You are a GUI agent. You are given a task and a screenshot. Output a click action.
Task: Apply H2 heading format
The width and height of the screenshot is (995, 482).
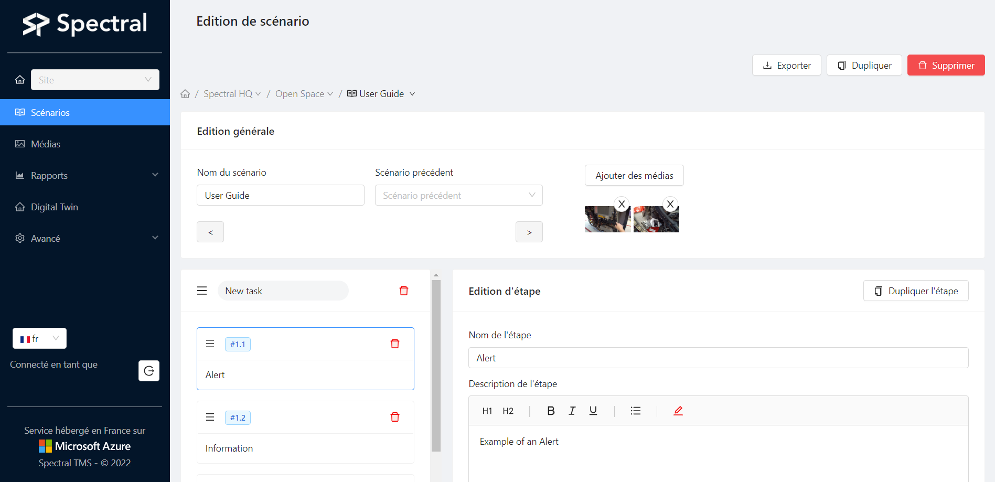pos(508,411)
